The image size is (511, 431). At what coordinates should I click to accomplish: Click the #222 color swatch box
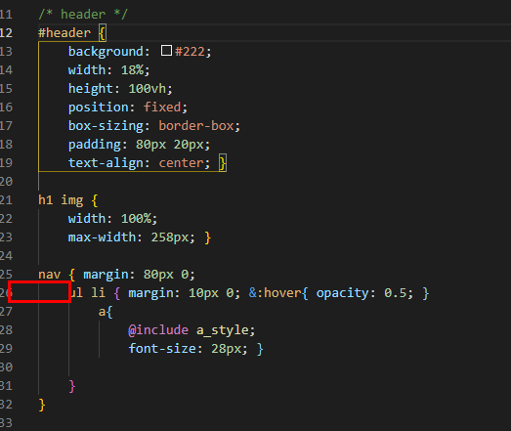pos(166,51)
